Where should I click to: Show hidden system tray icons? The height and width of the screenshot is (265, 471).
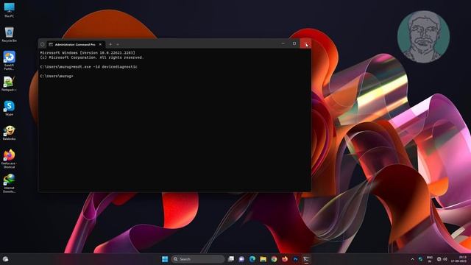(x=412, y=259)
